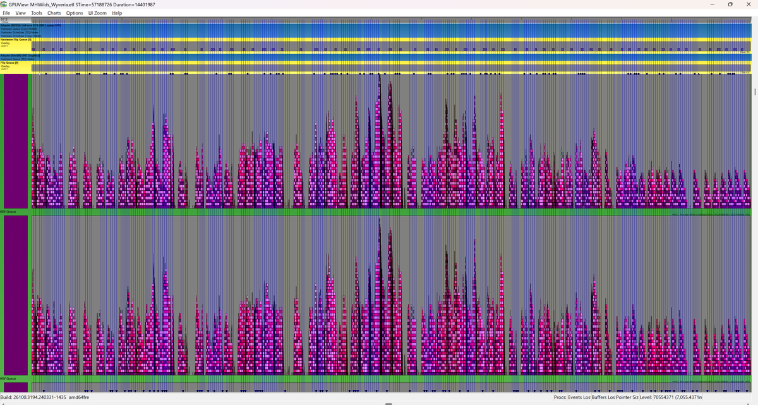
Task: Open the Help menu
Action: click(117, 13)
